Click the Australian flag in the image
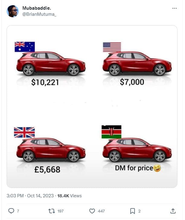The height and width of the screenshot is (220, 185). [x=25, y=47]
